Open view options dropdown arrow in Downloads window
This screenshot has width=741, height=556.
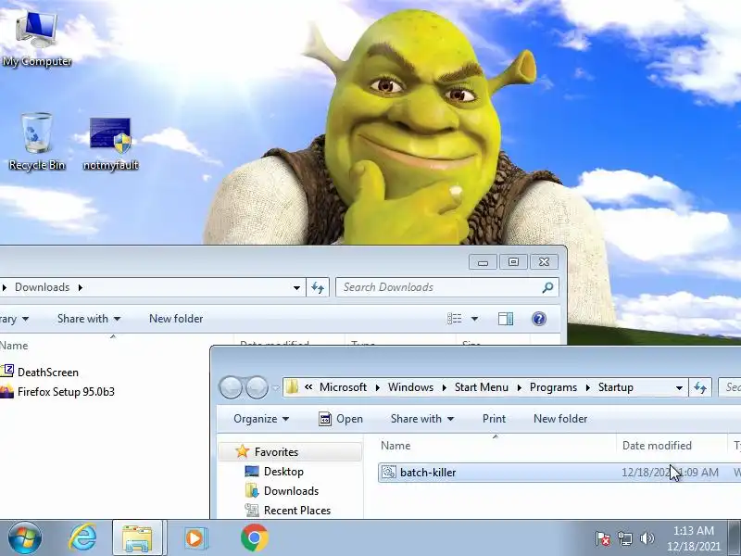click(x=474, y=319)
